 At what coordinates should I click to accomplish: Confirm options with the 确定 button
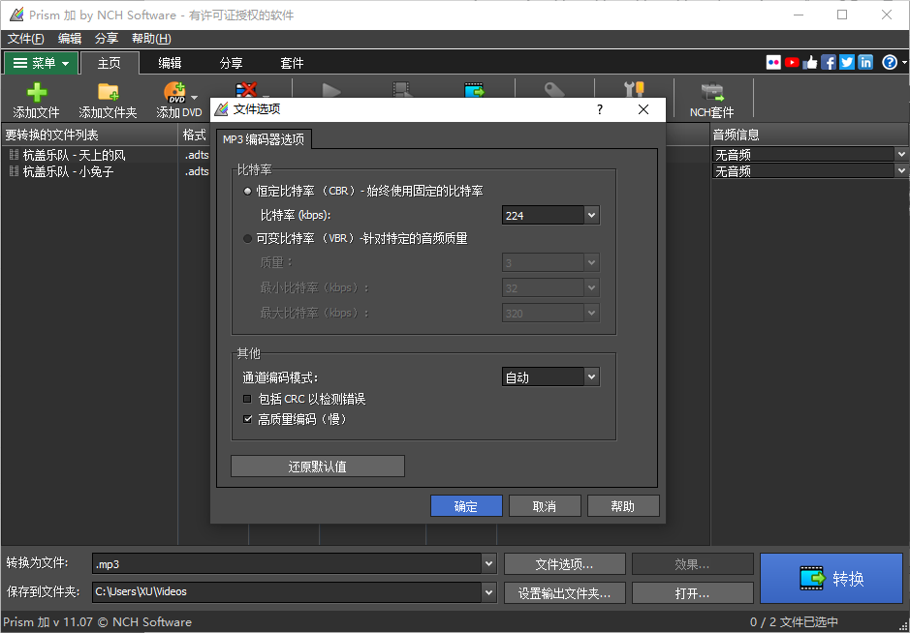pos(466,505)
